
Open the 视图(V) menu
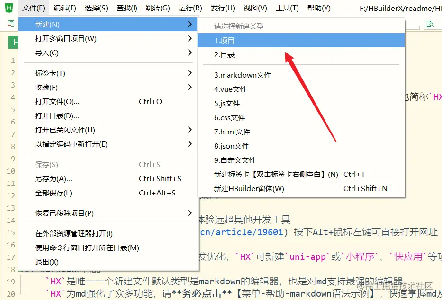pos(255,8)
